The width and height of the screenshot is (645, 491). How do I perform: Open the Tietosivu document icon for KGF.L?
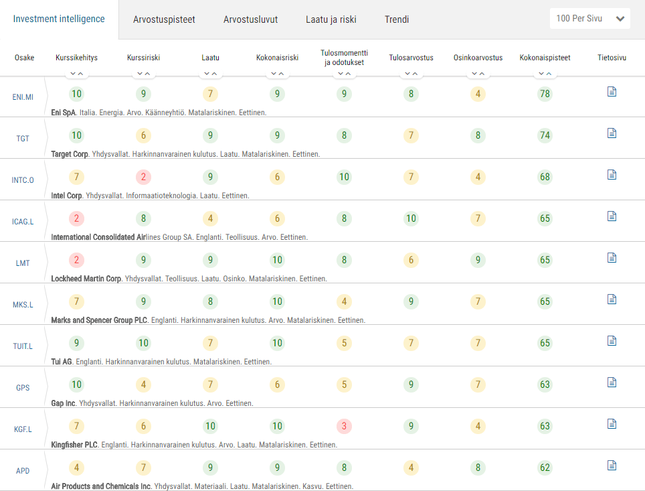click(612, 424)
